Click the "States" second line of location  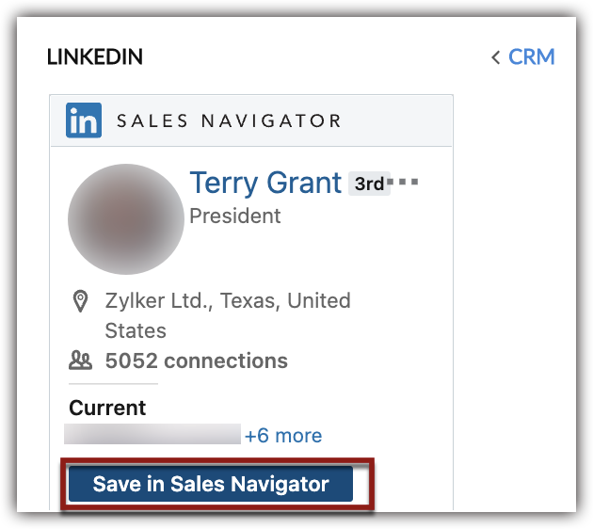pos(136,330)
